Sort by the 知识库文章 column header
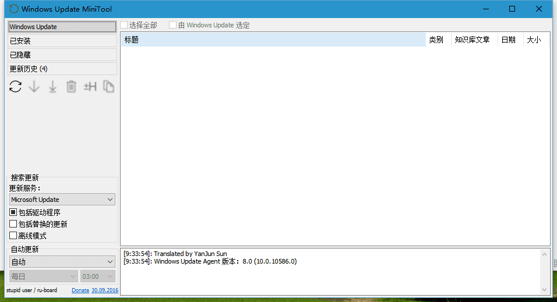The width and height of the screenshot is (557, 302). click(x=475, y=40)
